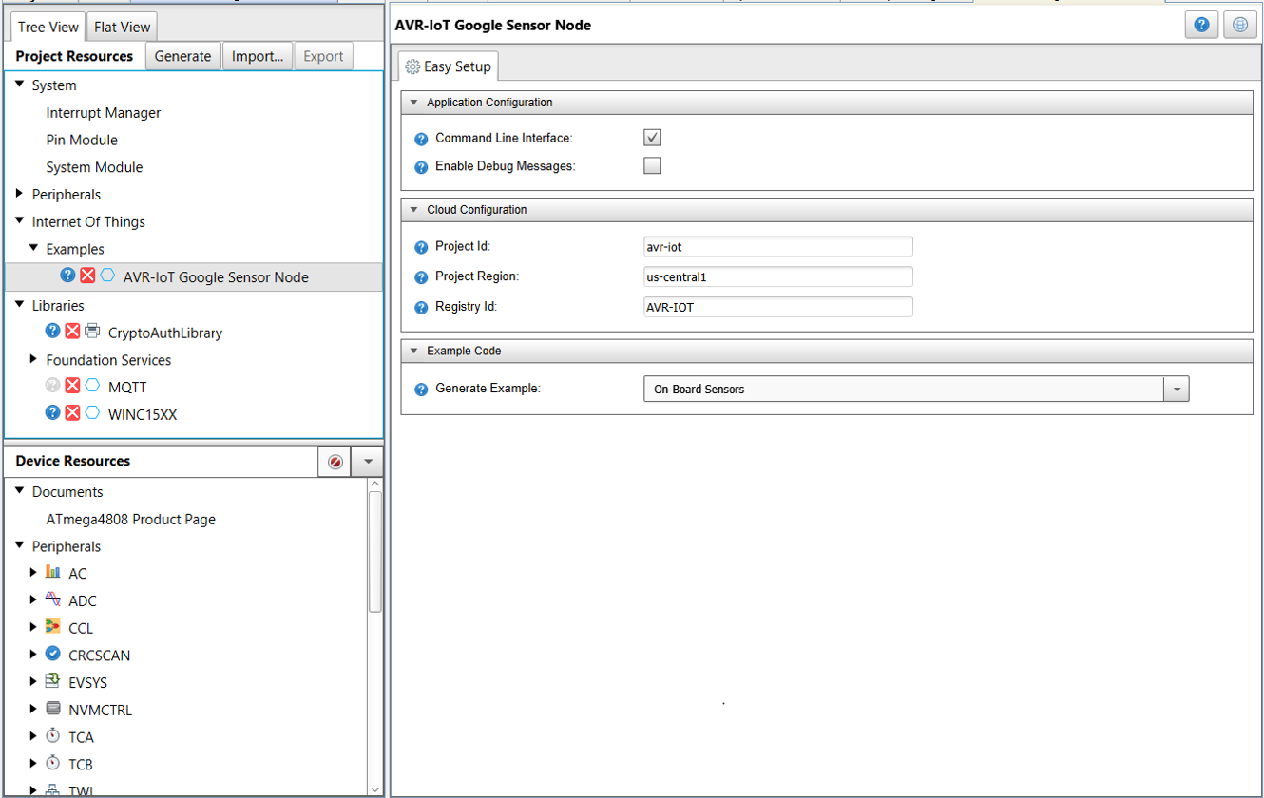
Task: Click the ADC waveform icon
Action: (x=53, y=599)
